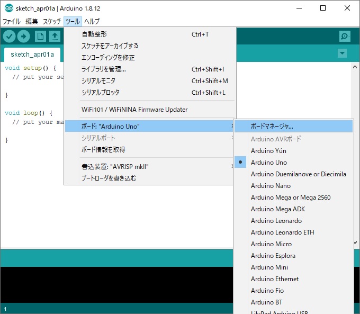The image size is (360, 314).
Task: Select Arduino Fio board
Action: coord(293,291)
